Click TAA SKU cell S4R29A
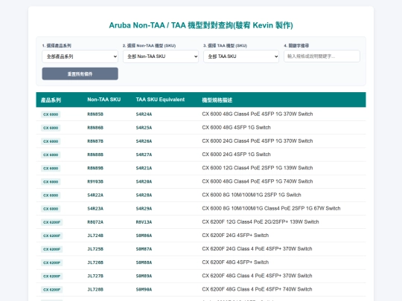The height and width of the screenshot is (301, 402). [x=144, y=209]
